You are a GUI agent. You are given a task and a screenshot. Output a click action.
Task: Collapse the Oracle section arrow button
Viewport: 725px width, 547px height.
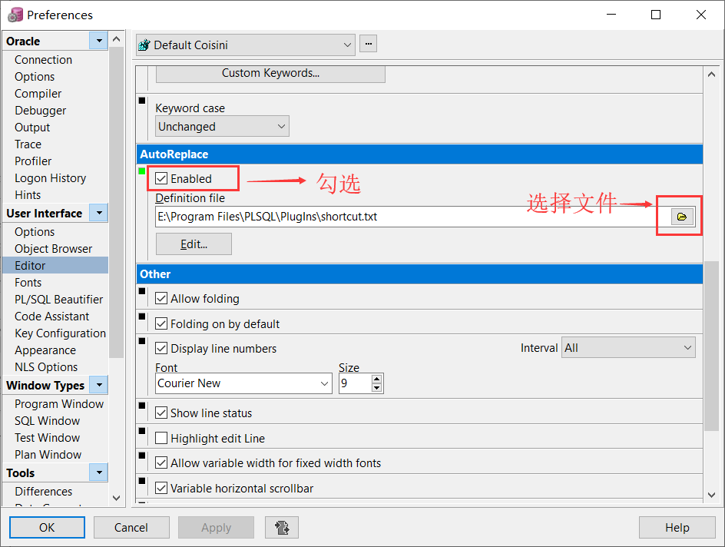point(98,41)
